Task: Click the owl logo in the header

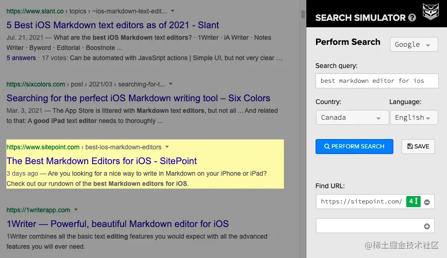Action: (x=430, y=12)
